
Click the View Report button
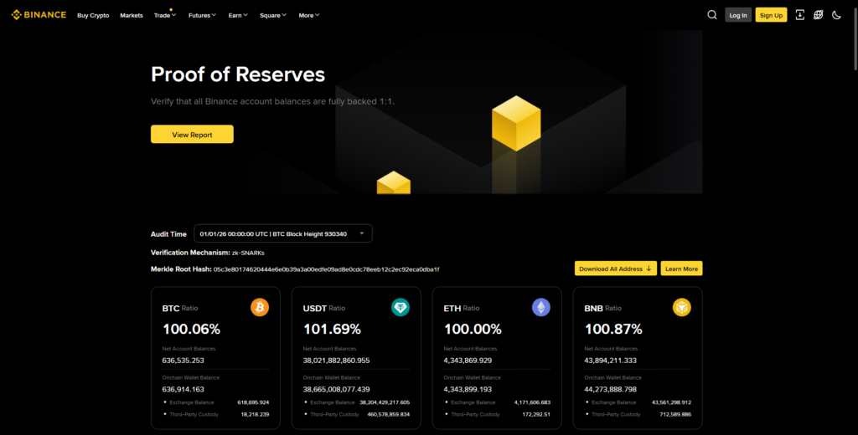(x=192, y=135)
